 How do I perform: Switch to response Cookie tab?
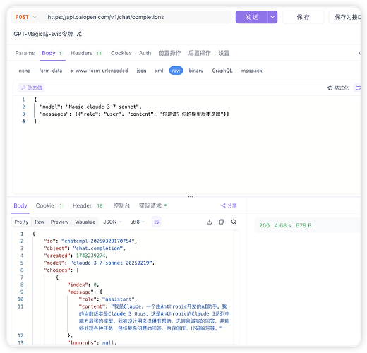[x=49, y=205]
